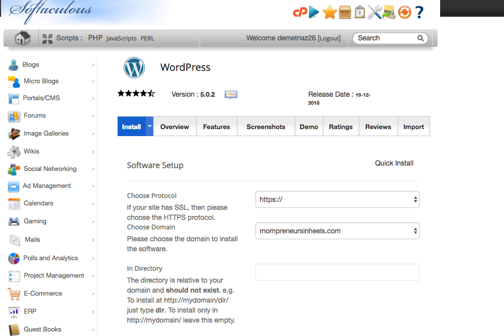Click the Micro Blogs category icon
Screen dimensions: 504x336
point(14,82)
